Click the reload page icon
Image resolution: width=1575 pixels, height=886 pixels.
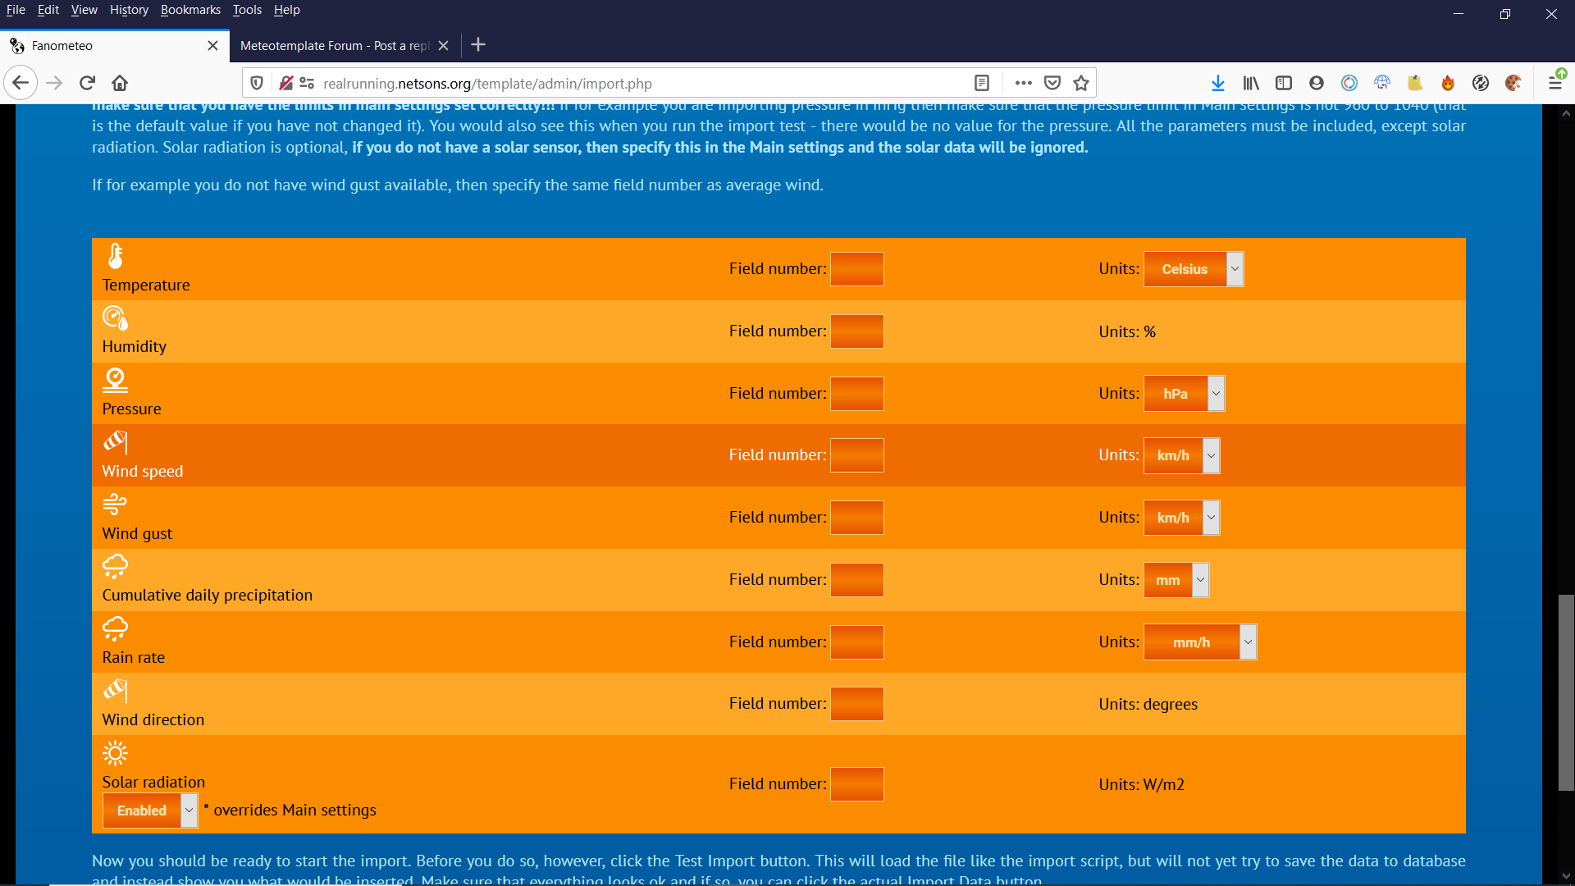point(88,83)
